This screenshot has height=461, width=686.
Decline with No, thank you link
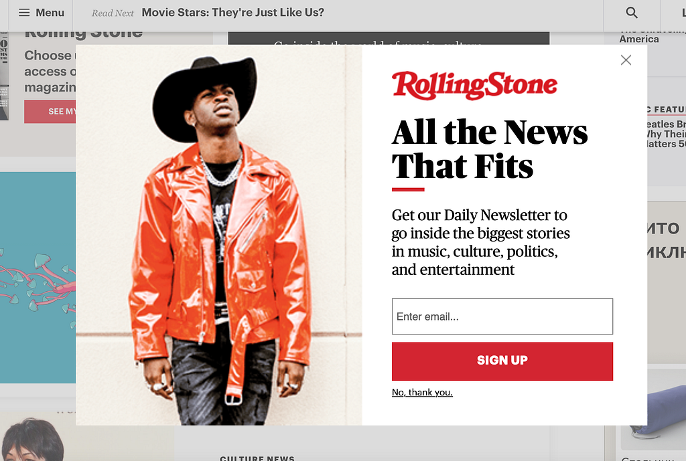pyautogui.click(x=422, y=392)
